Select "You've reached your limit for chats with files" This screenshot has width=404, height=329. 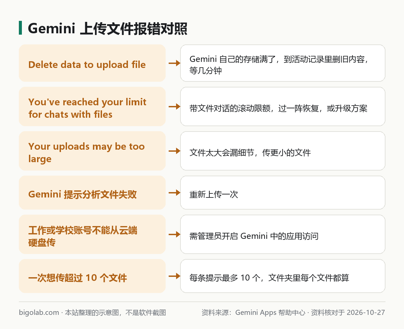pos(92,106)
